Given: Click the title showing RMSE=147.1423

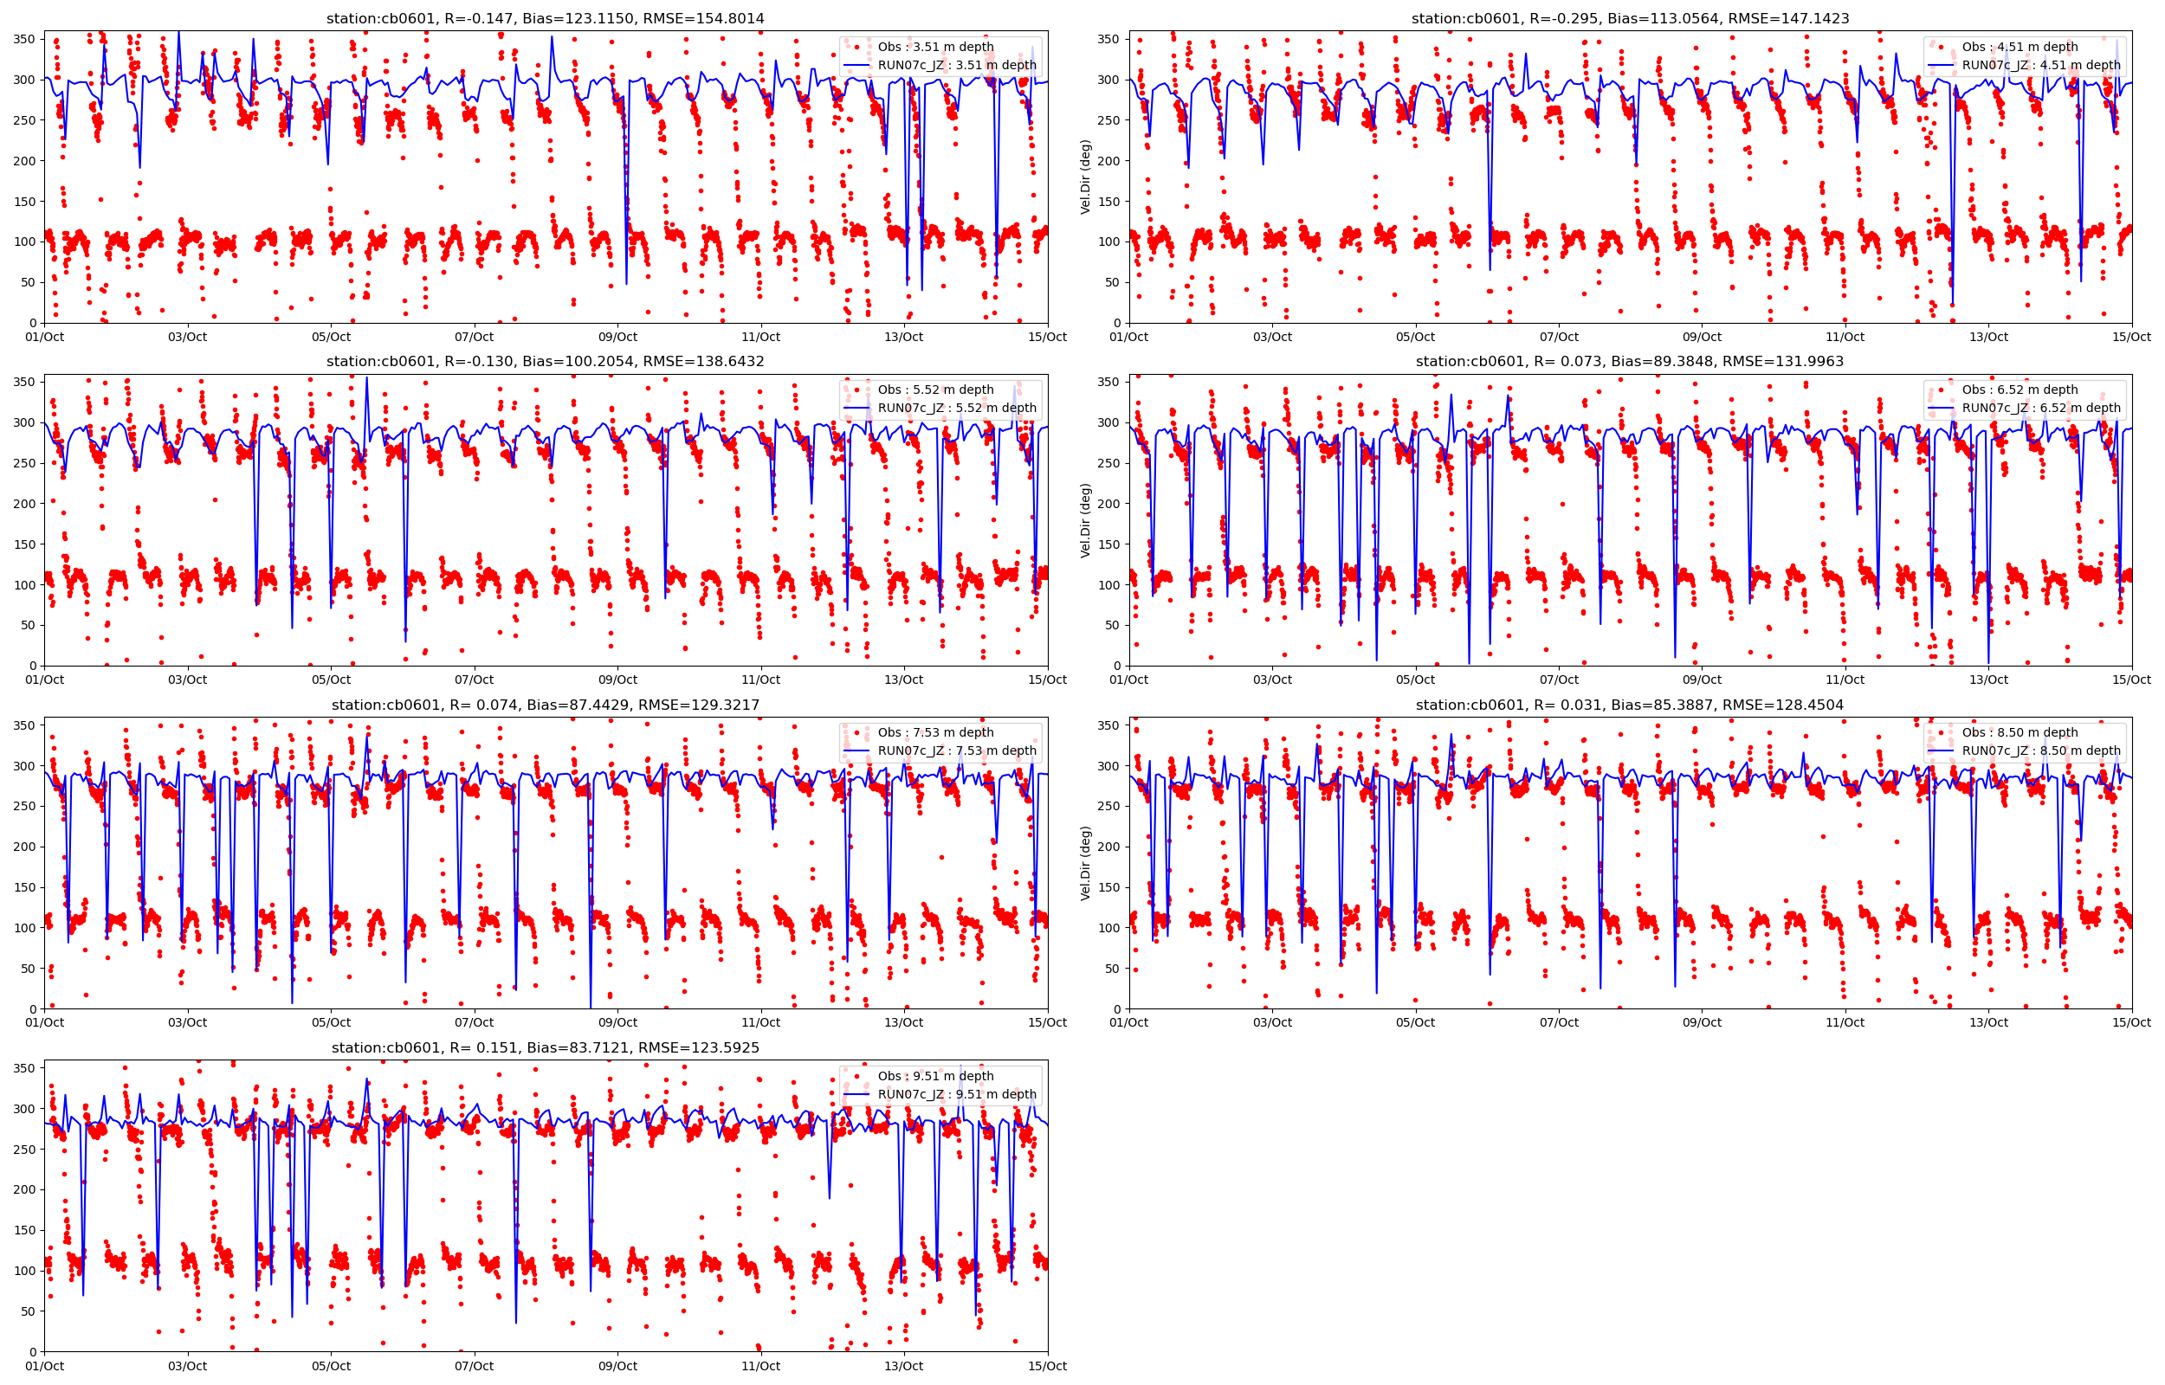Looking at the screenshot, I should click(x=1629, y=18).
